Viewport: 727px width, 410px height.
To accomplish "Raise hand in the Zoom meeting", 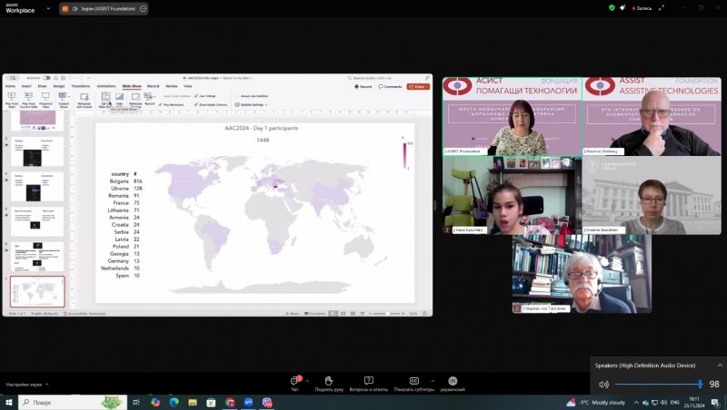I will pos(328,381).
